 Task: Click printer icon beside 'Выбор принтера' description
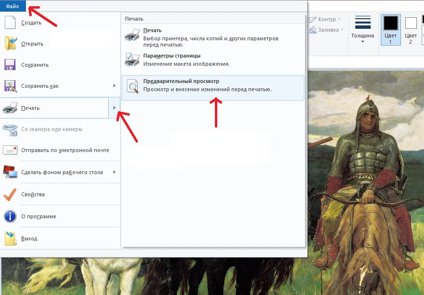coord(132,35)
